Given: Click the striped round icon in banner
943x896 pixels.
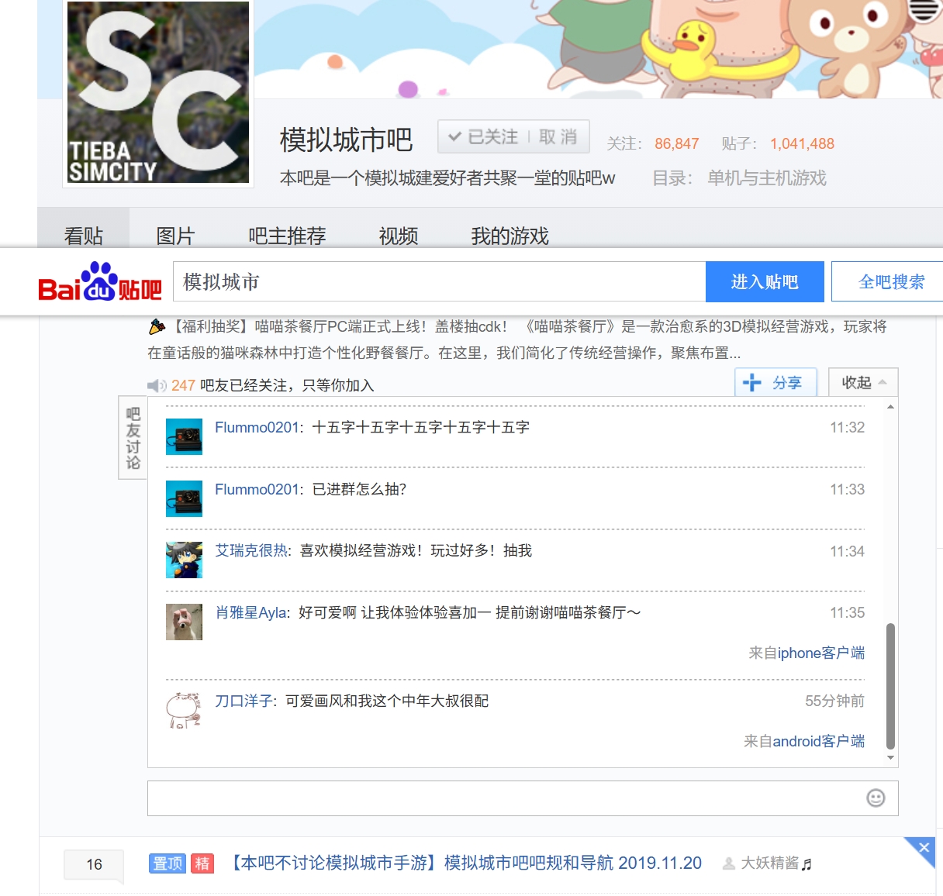Looking at the screenshot, I should pos(924,9).
